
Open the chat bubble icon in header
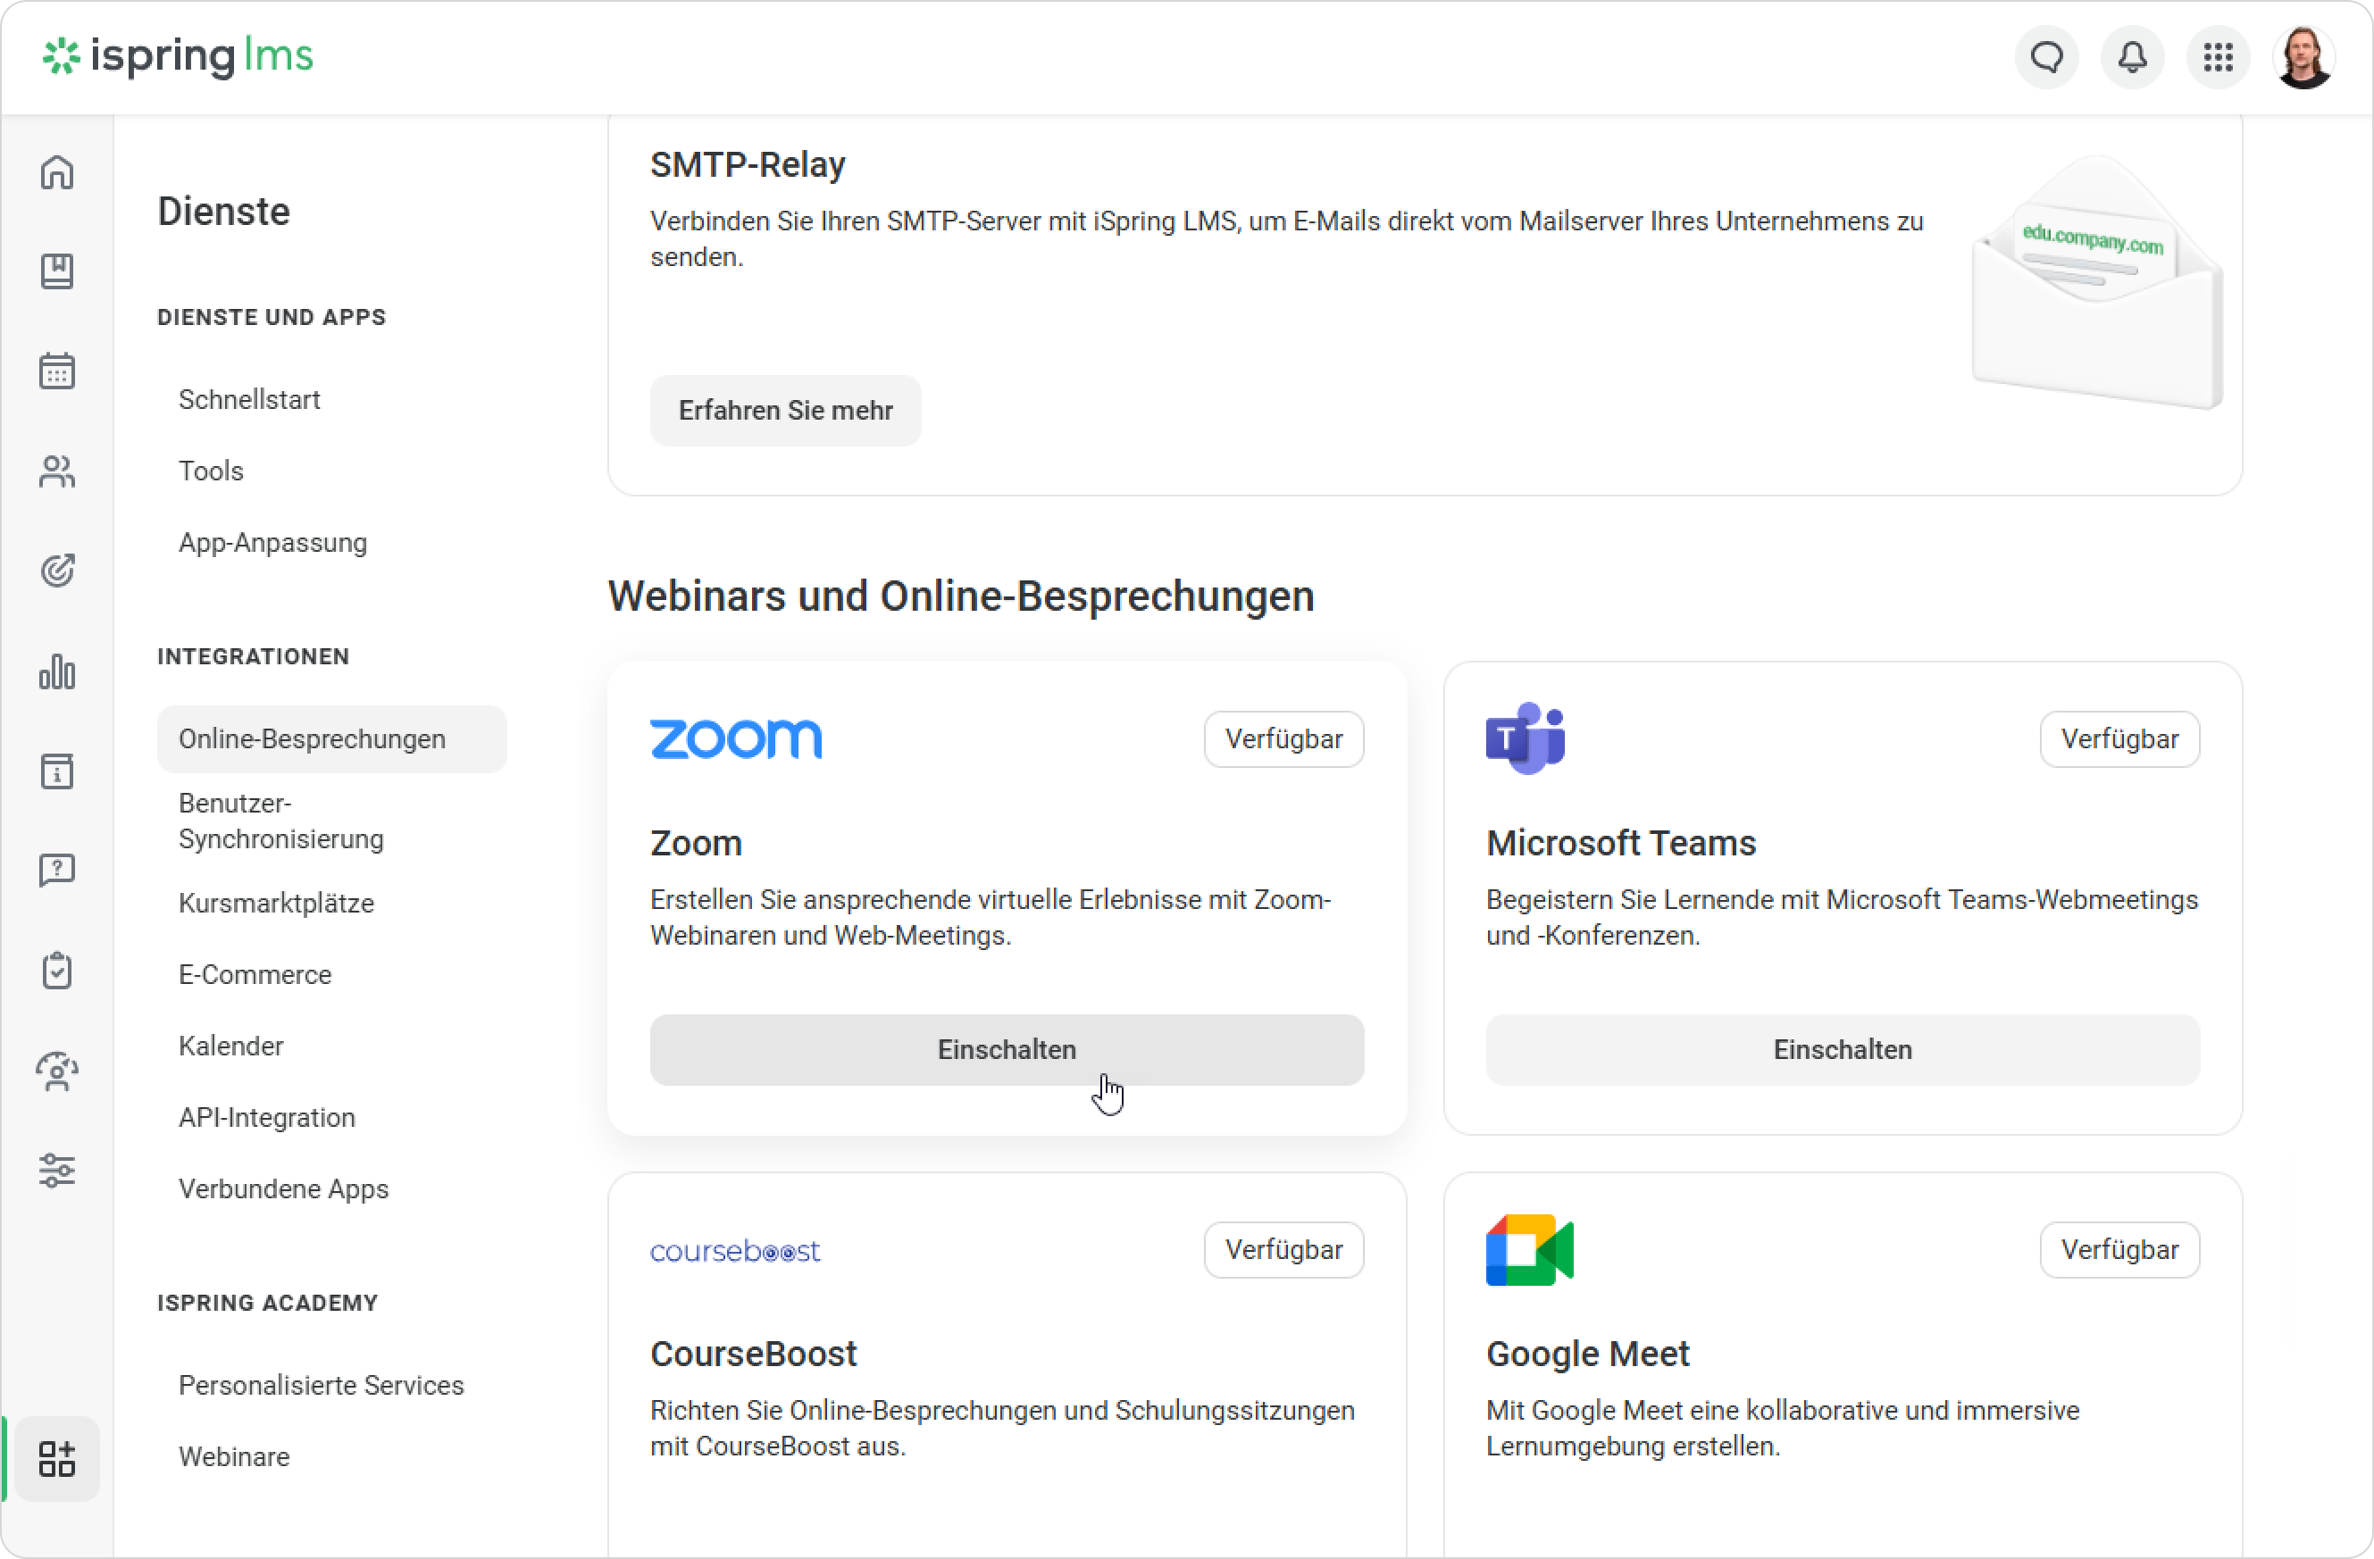click(x=2047, y=57)
